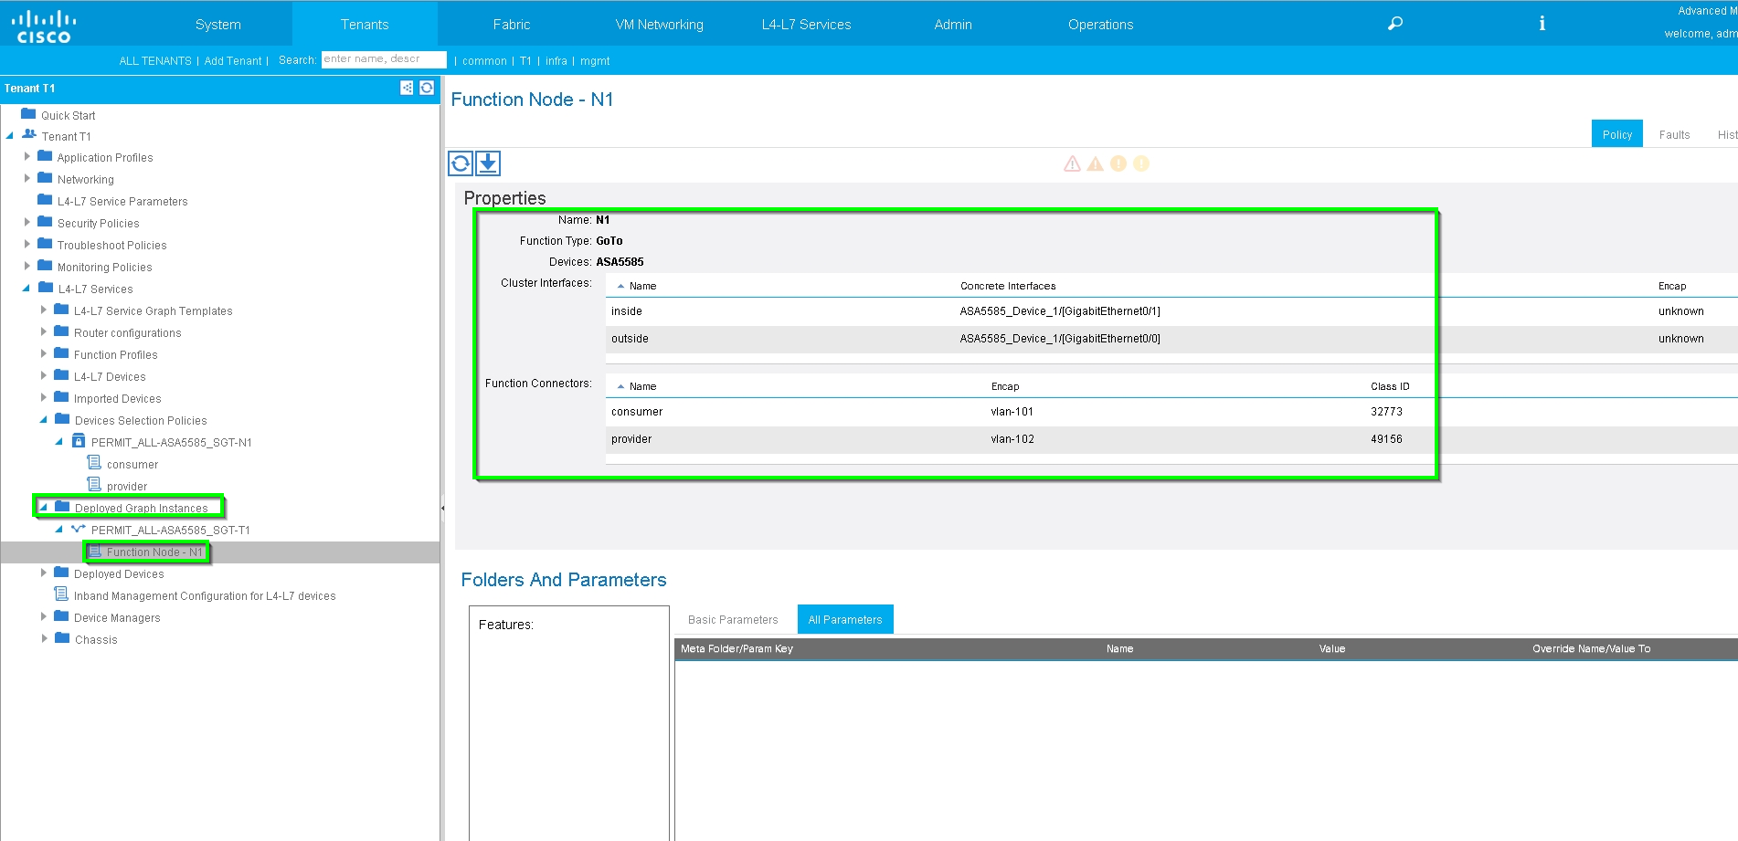Click the Device Managers folder icon
1738x841 pixels.
click(x=61, y=616)
